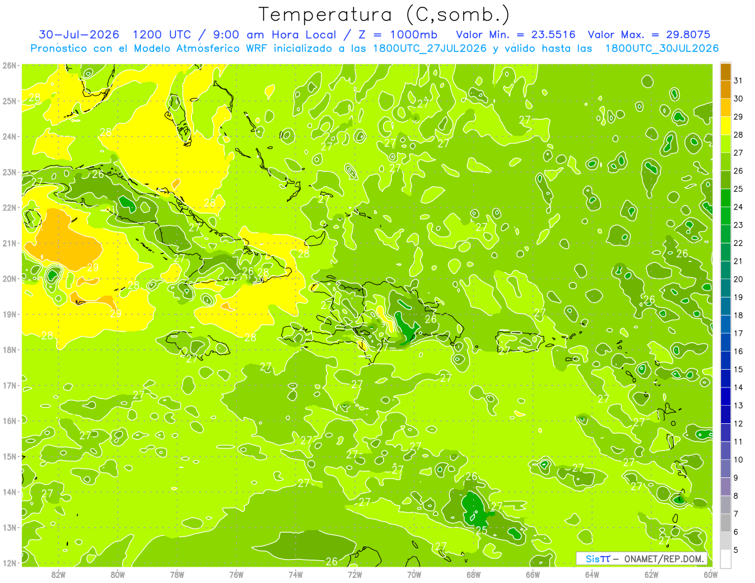This screenshot has height=583, width=755.
Task: Click the blue "Sisπ" logo
Action: click(x=598, y=558)
